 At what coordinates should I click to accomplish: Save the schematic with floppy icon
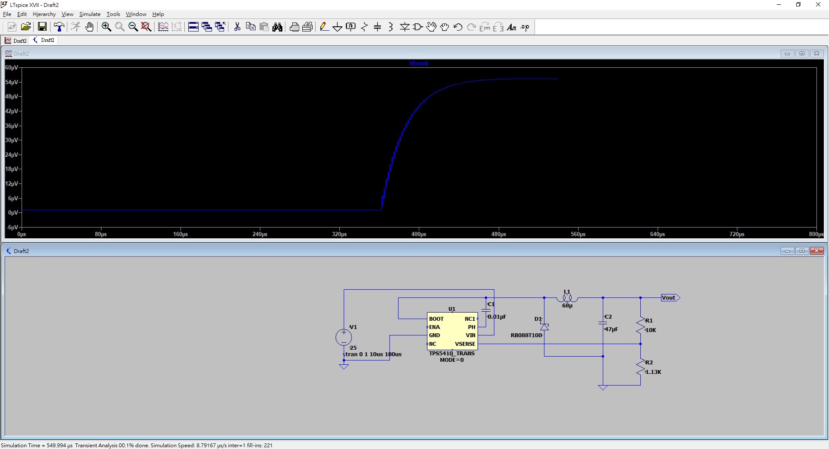tap(42, 27)
